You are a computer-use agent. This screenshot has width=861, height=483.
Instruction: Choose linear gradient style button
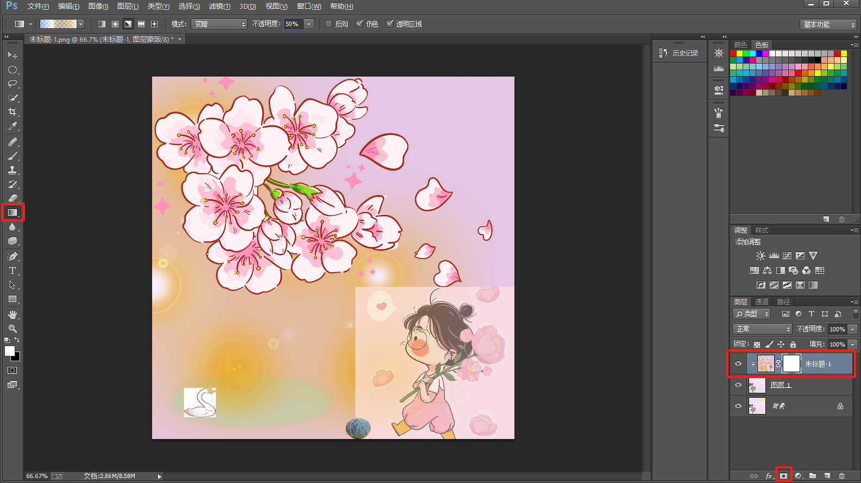102,24
